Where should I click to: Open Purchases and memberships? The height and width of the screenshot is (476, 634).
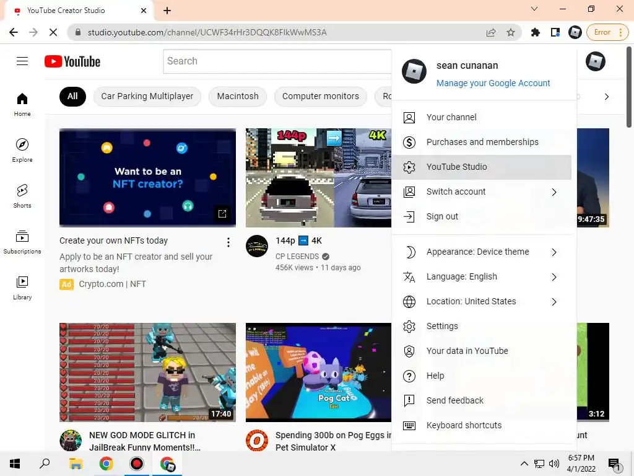[x=482, y=142]
